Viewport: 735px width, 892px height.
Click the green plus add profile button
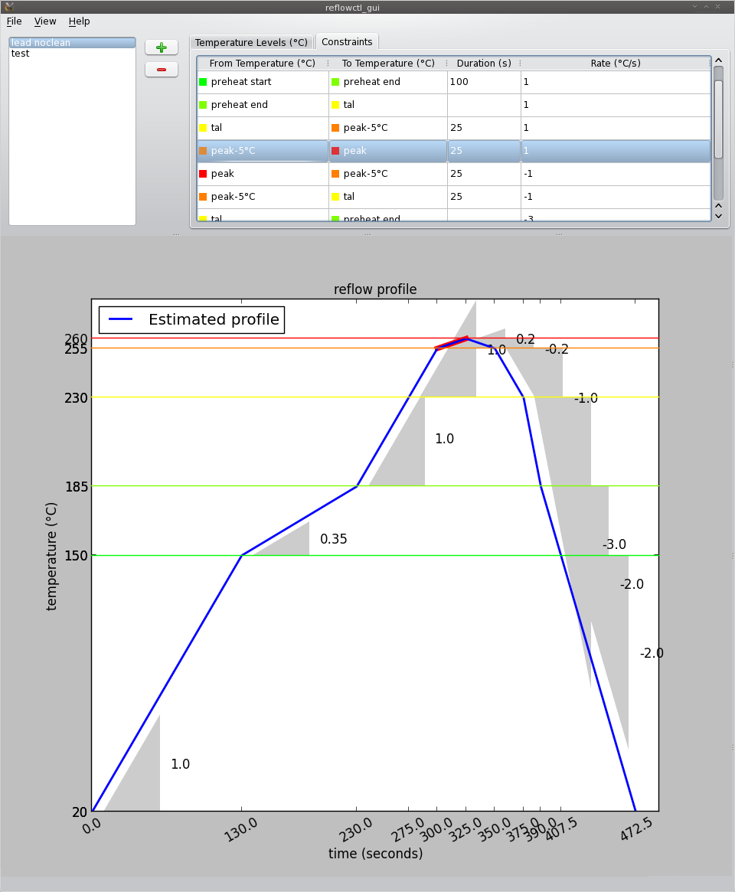[162, 47]
